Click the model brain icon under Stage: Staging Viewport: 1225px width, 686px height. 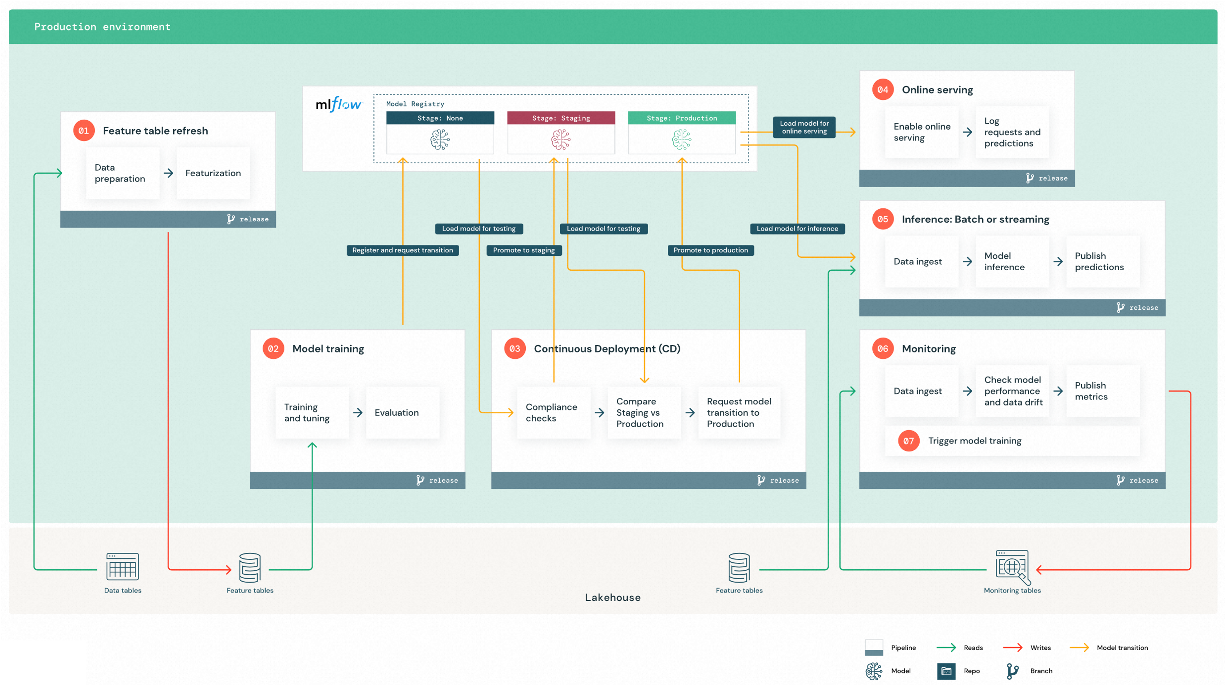coord(561,140)
